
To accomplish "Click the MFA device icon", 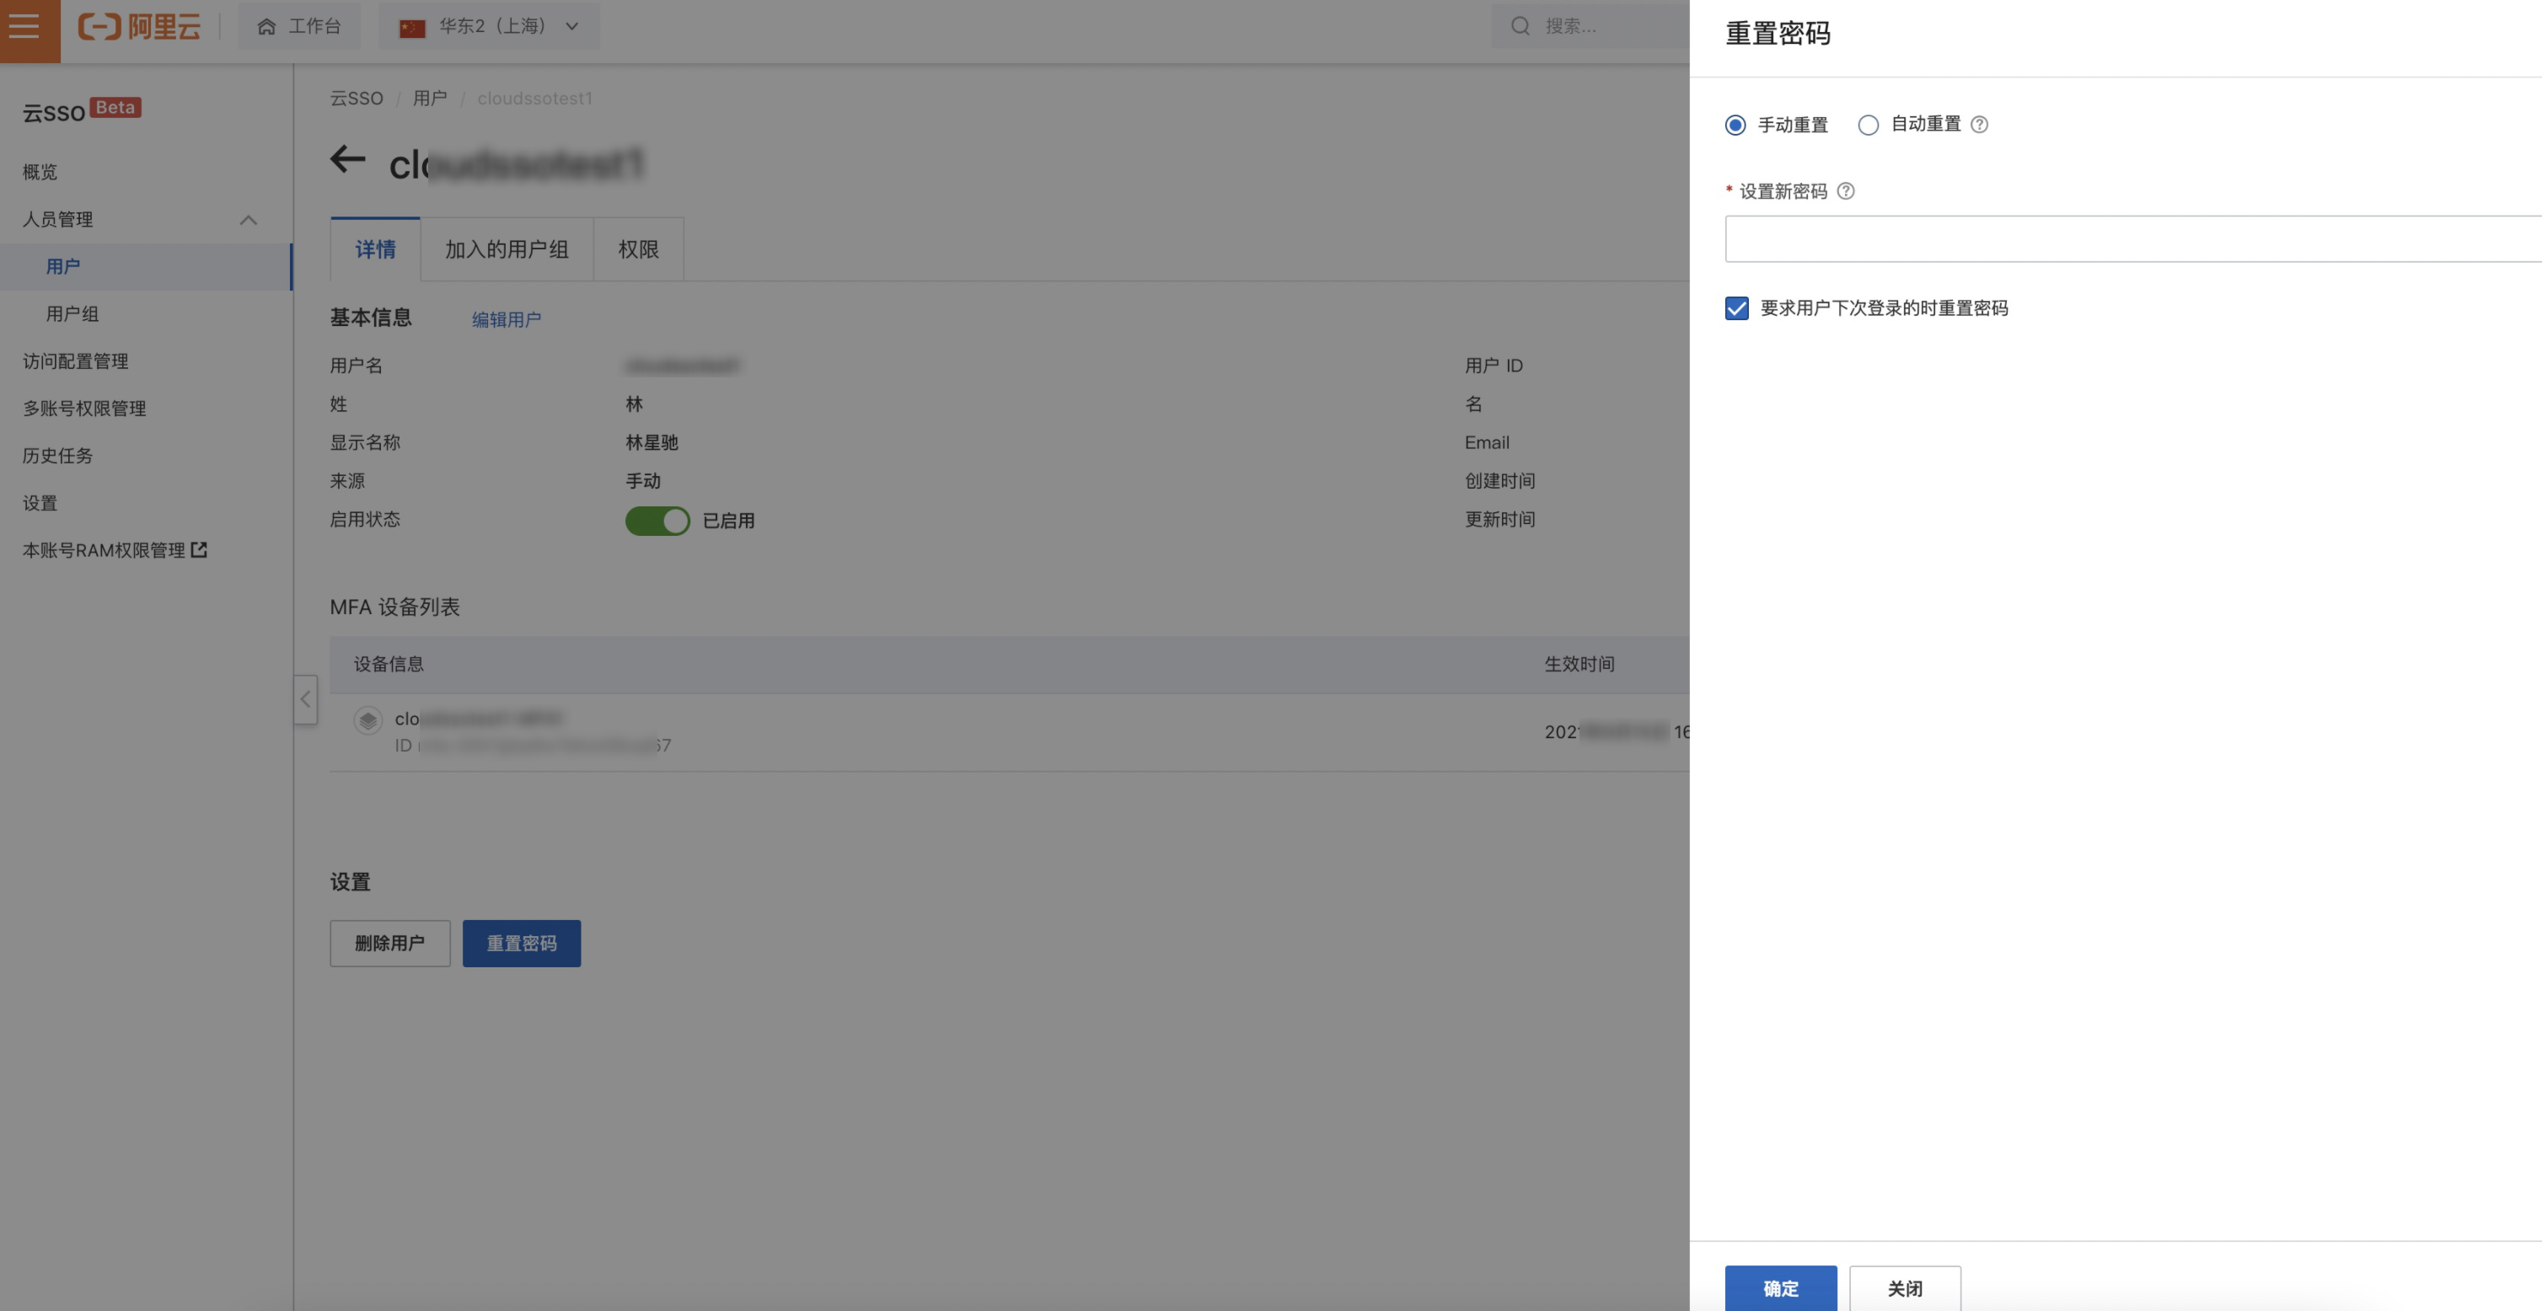I will (368, 721).
